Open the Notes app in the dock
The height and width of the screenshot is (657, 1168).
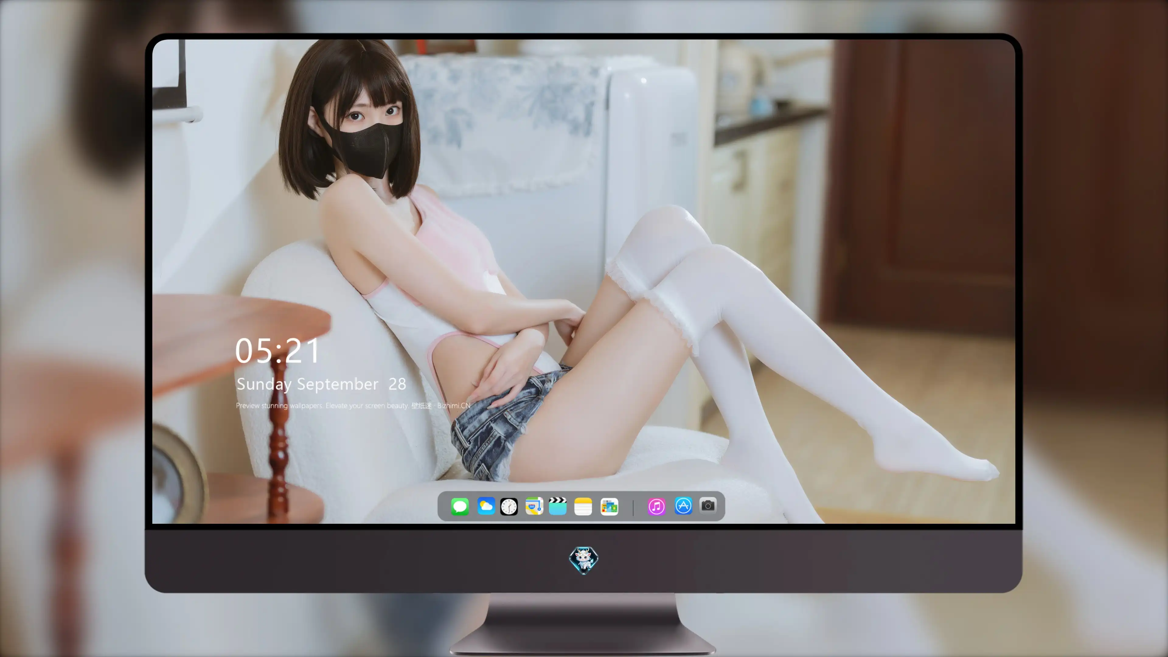[583, 506]
